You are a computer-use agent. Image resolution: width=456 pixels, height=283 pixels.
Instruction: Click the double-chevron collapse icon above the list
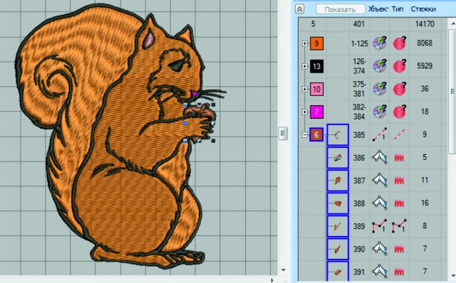pos(299,9)
